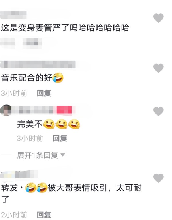The image size is (172, 220).
Task: Expand 展开1条回复 hidden replies
Action: click(41, 155)
